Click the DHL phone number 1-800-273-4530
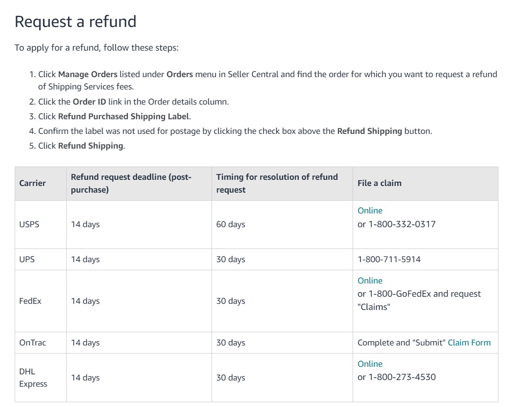The height and width of the screenshot is (407, 505). pos(402,377)
